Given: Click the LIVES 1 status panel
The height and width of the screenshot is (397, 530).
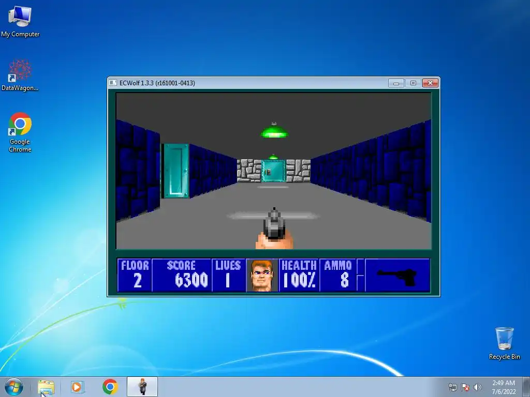Looking at the screenshot, I should coord(228,275).
